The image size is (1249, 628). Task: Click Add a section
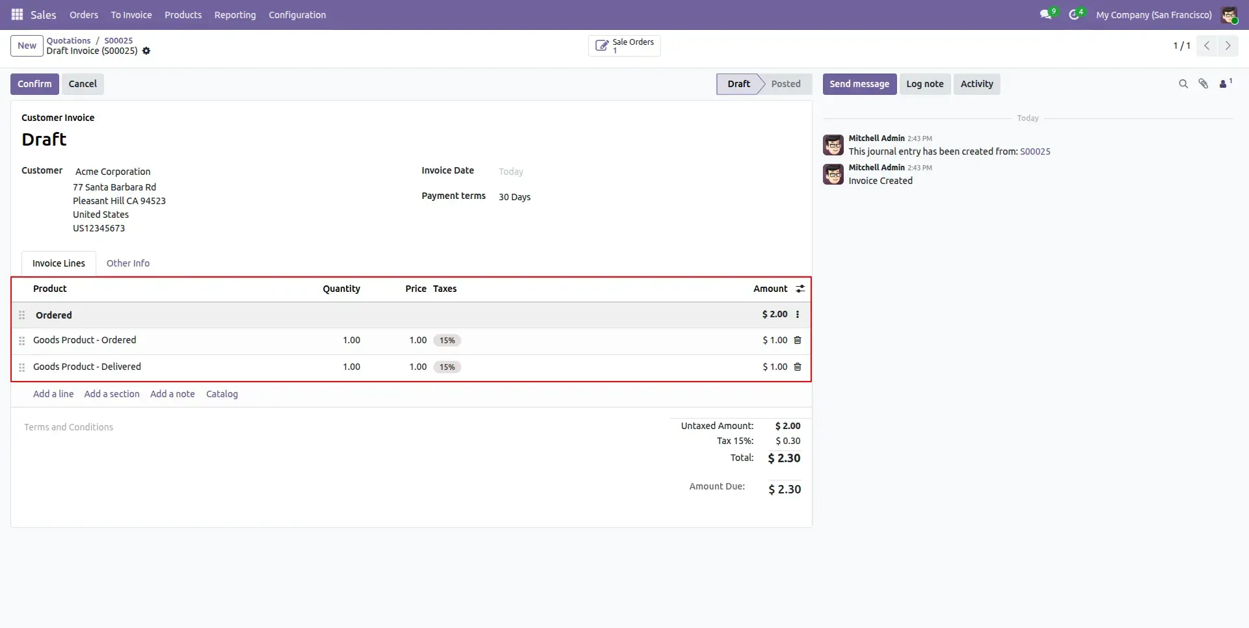(112, 394)
